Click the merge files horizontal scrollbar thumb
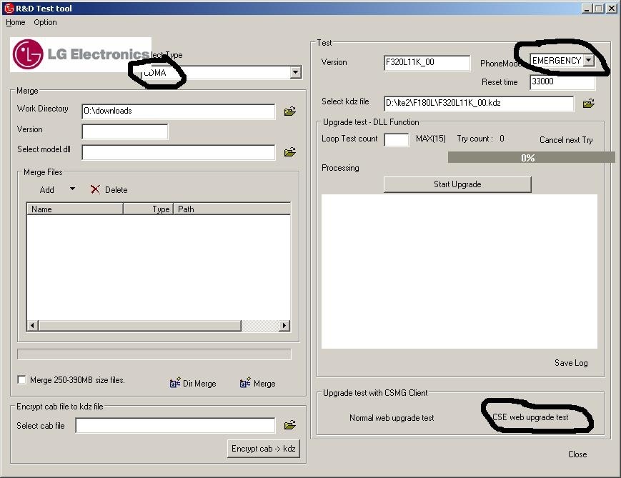Image resolution: width=621 pixels, height=478 pixels. [x=140, y=326]
